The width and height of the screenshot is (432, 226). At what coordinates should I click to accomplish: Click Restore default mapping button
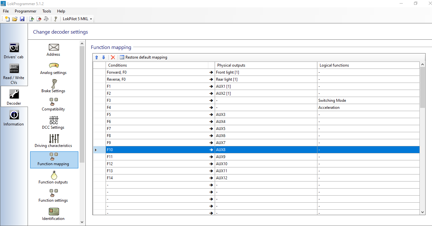click(x=143, y=57)
